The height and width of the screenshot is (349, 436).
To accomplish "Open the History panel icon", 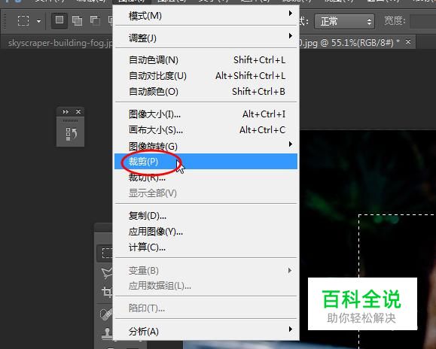I will [x=71, y=134].
